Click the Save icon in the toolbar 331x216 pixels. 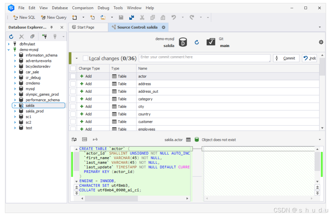point(121,17)
